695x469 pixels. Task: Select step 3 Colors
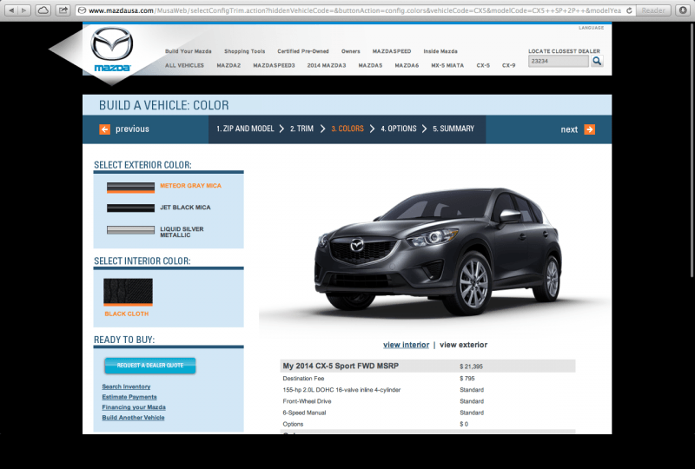pyautogui.click(x=347, y=129)
